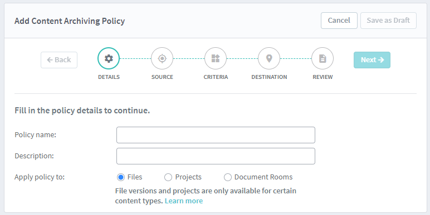Click the CRITERIA step label

(x=216, y=77)
